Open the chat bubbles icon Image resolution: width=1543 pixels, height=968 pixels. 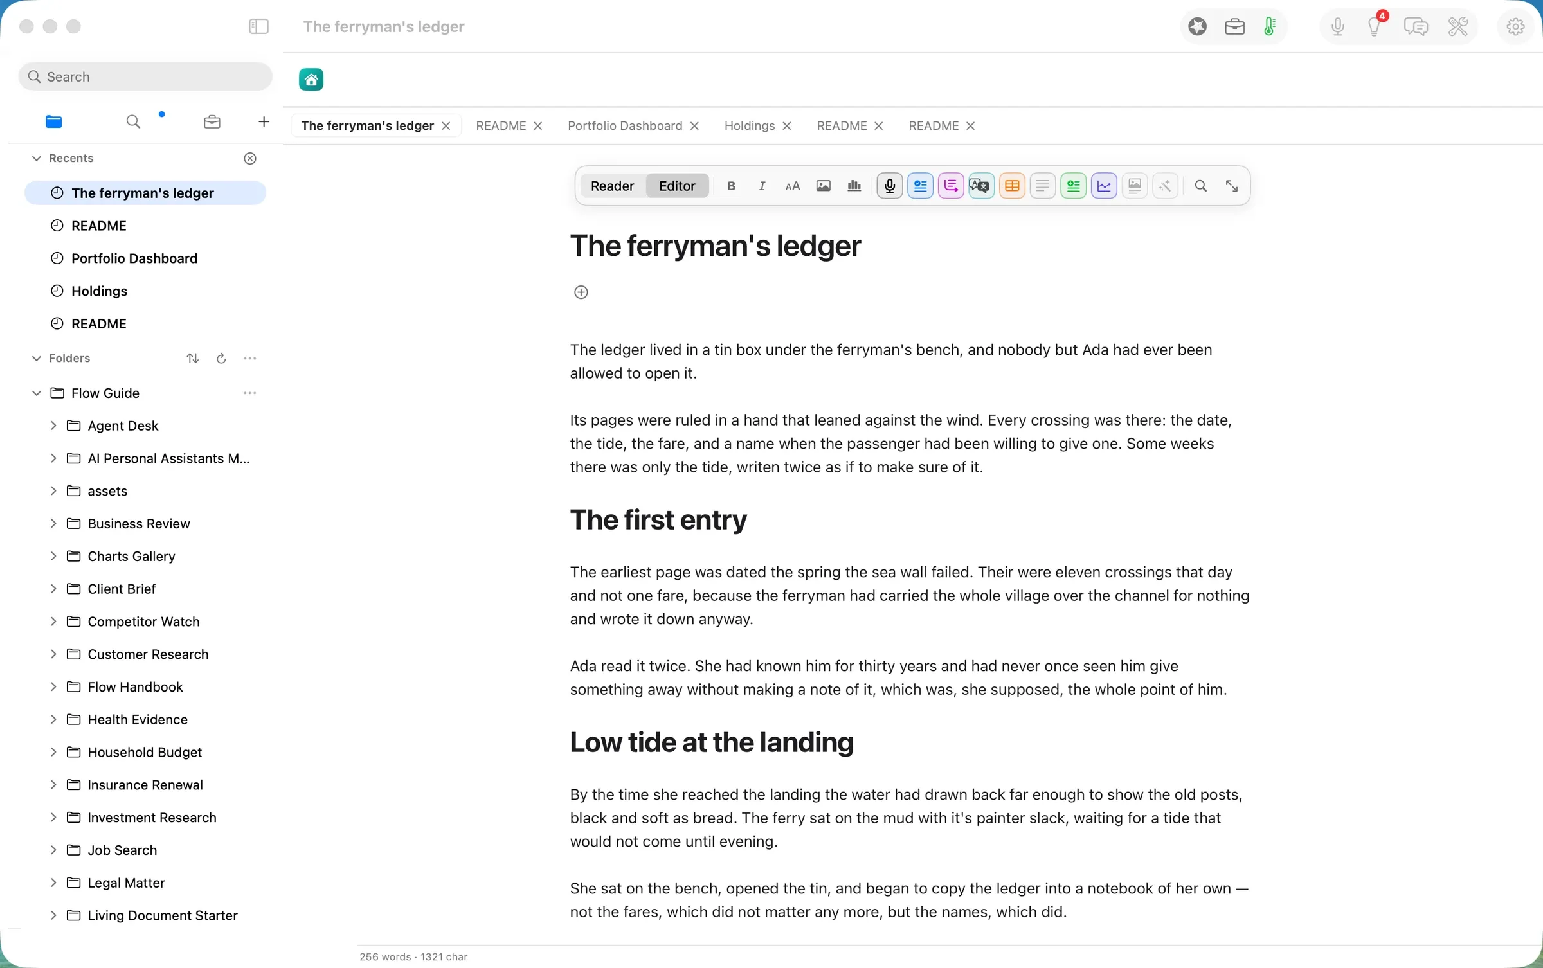tap(1416, 26)
